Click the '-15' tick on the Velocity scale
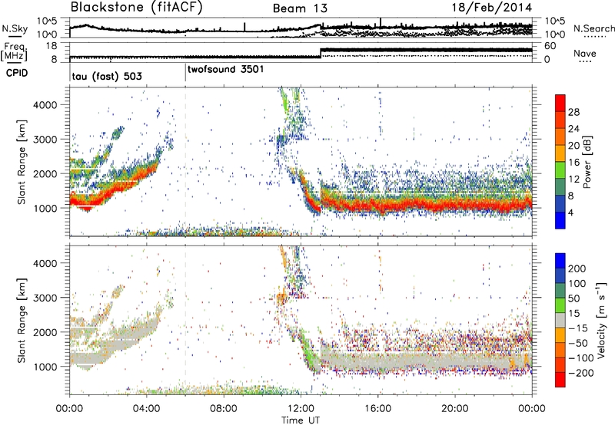 (578, 328)
